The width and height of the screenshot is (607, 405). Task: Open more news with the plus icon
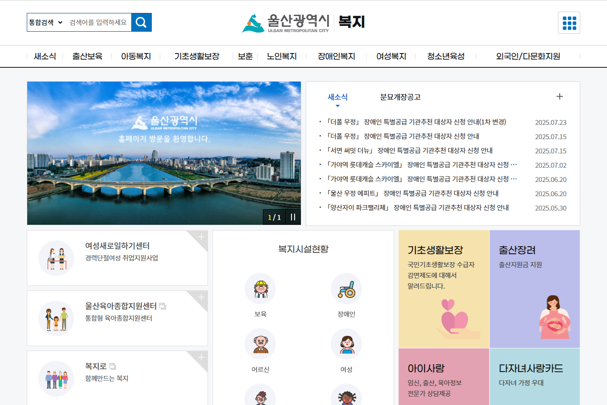point(560,96)
